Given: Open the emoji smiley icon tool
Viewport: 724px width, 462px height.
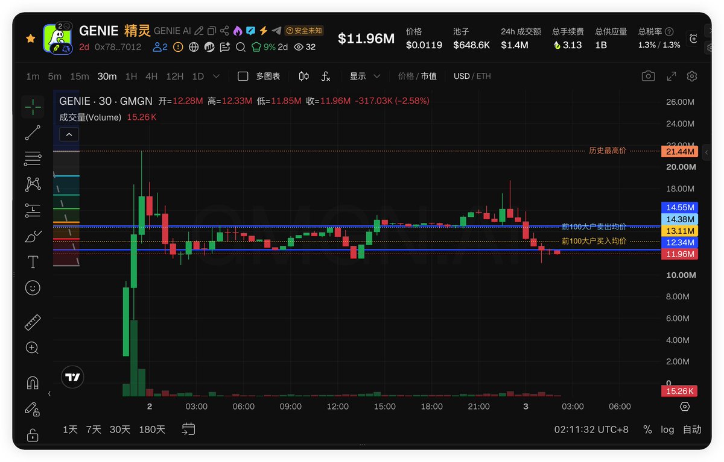Looking at the screenshot, I should tap(33, 288).
